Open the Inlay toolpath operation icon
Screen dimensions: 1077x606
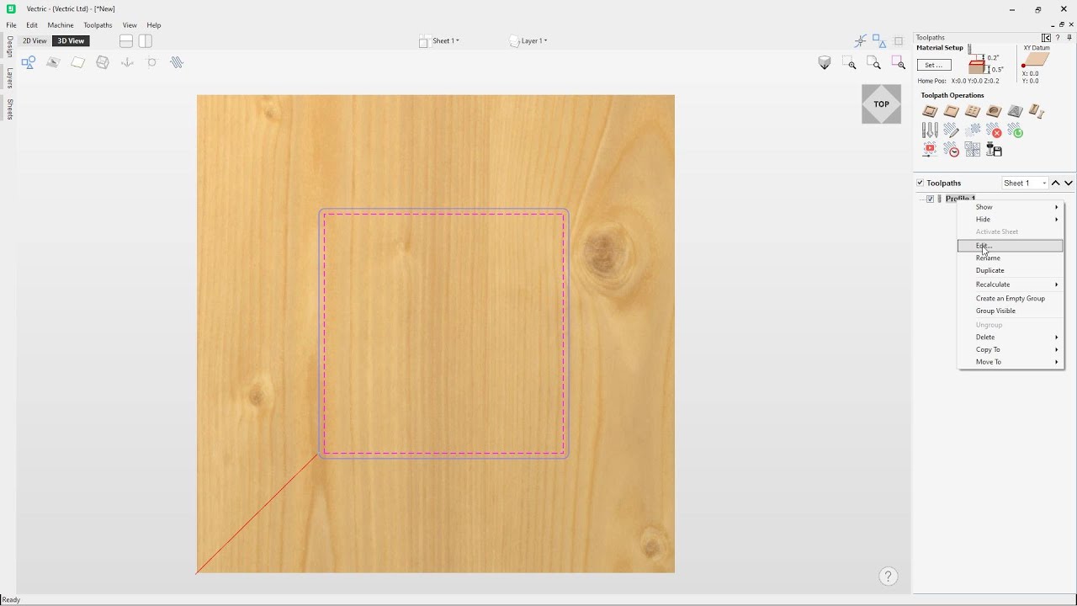coord(994,111)
